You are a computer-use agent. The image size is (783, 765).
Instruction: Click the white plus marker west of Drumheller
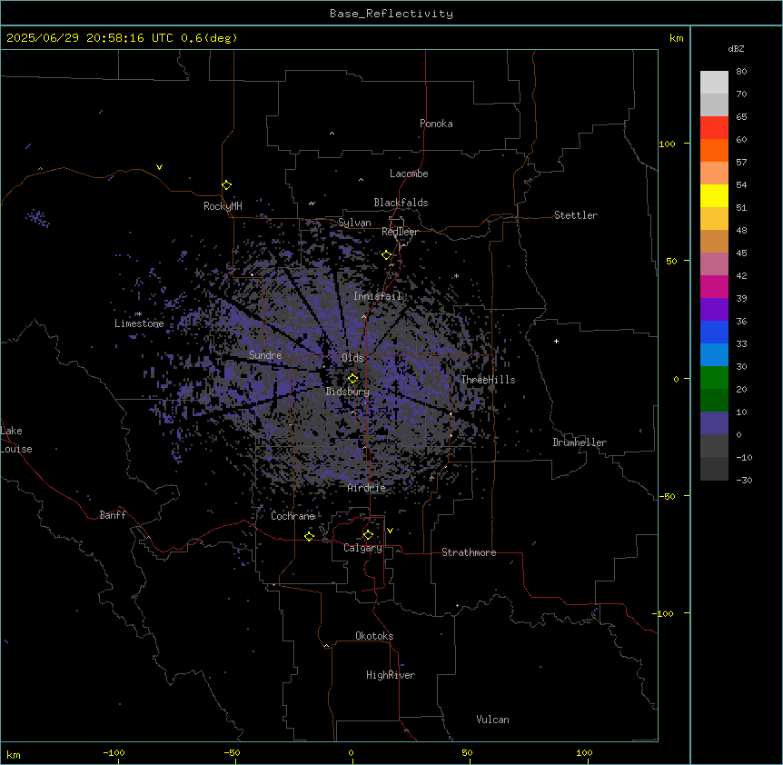click(x=556, y=341)
